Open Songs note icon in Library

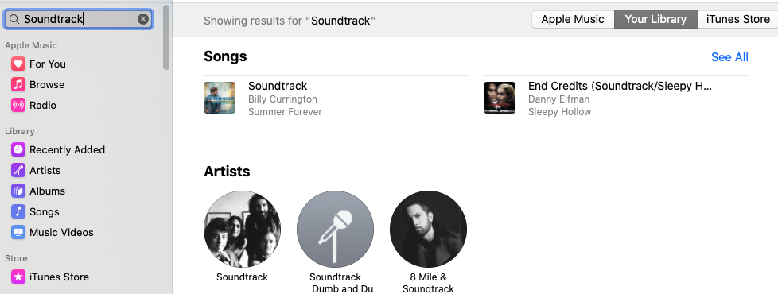(18, 211)
